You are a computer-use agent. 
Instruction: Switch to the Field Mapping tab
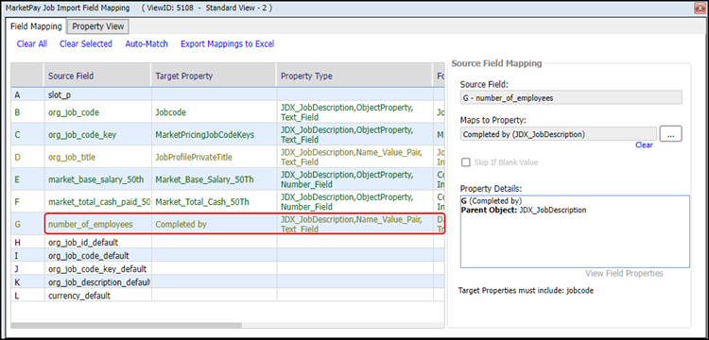(36, 26)
